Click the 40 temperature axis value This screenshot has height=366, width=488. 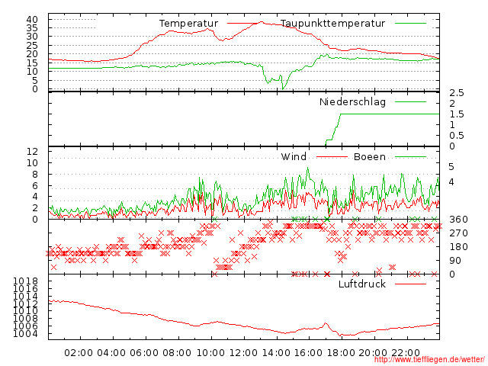(32, 19)
